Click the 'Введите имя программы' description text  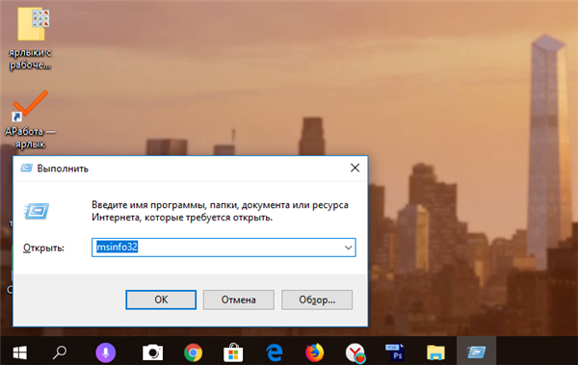pyautogui.click(x=220, y=211)
